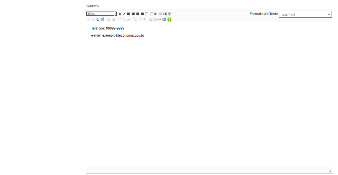The height and width of the screenshot is (175, 338).
Task: Toggle italic formatting in the editor
Action: 124,14
